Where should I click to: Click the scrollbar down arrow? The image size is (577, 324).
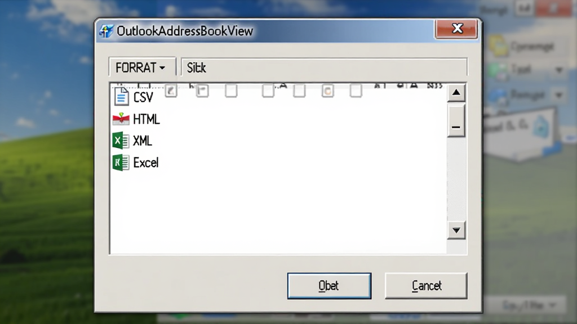coord(456,230)
